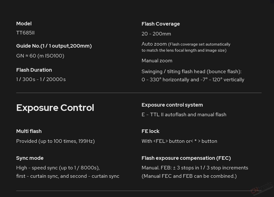
Task: Click the Flash Coverage heading
Action: 161,24
